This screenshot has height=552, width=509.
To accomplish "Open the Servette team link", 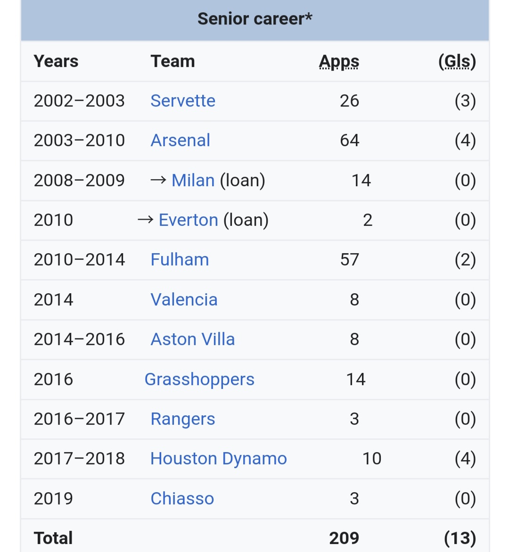I will point(183,101).
